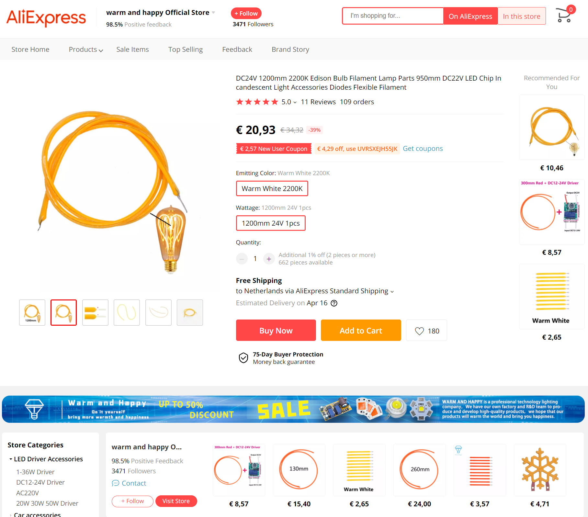Click Get coupons link

pos(423,149)
